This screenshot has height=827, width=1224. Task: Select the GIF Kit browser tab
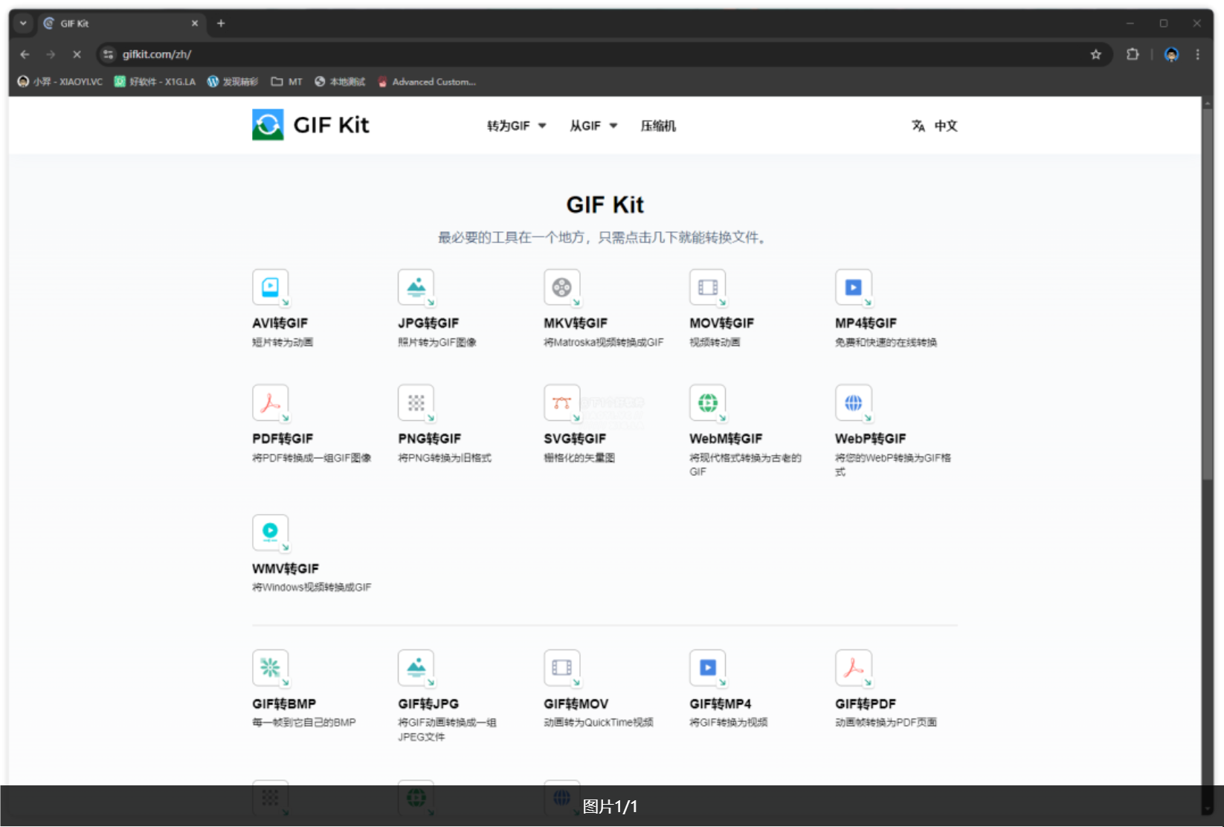(x=121, y=23)
